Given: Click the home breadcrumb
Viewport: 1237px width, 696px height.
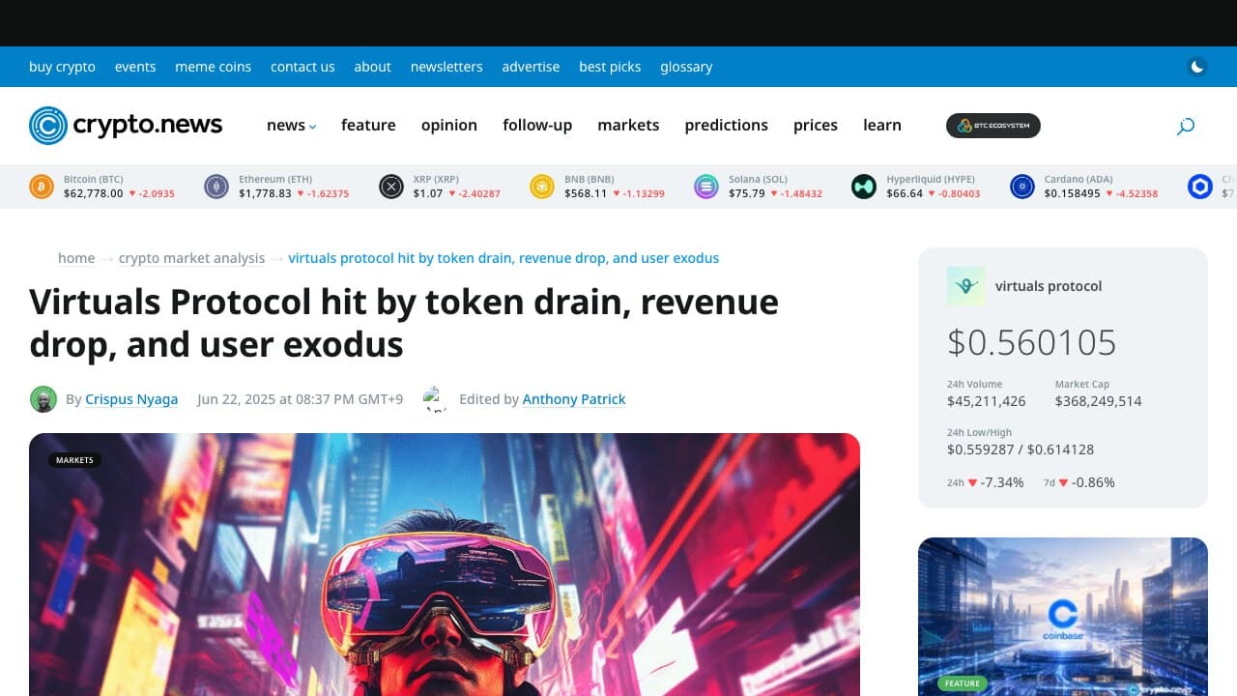Looking at the screenshot, I should 76,258.
